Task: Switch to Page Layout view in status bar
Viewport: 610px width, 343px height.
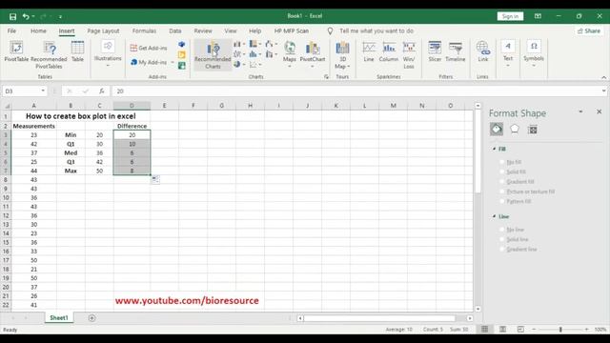Action: click(502, 330)
